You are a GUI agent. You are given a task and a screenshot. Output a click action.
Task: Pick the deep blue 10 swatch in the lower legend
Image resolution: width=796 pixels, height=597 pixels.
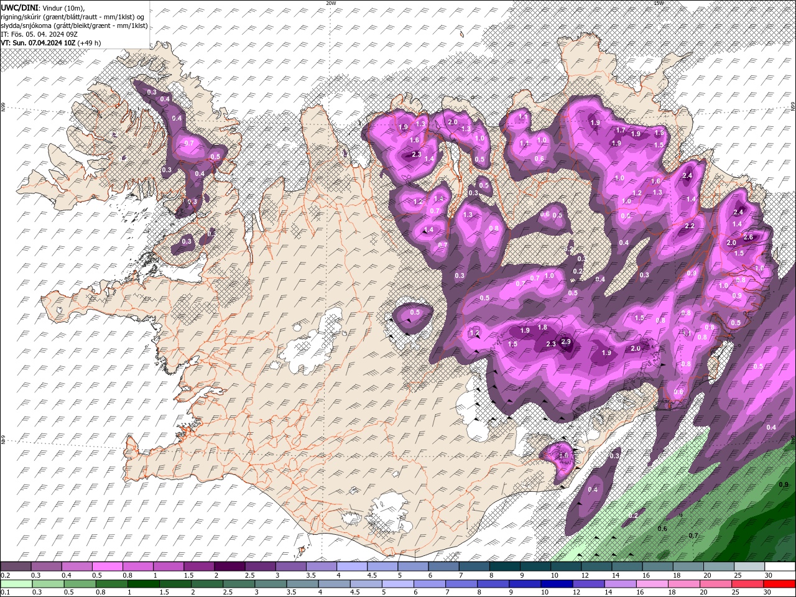pyautogui.click(x=558, y=584)
